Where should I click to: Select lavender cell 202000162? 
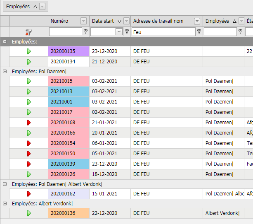pos(69,194)
